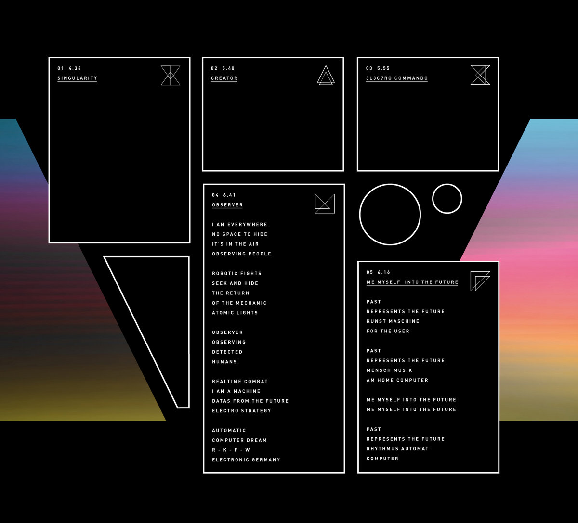This screenshot has height=523, width=578.
Task: Click the large white circle outline
Action: [x=390, y=214]
